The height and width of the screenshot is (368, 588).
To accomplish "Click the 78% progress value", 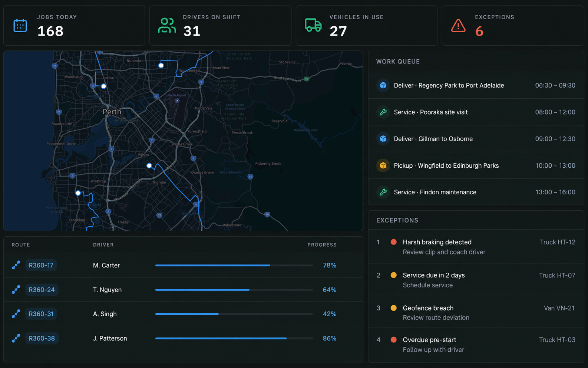I will click(x=330, y=265).
